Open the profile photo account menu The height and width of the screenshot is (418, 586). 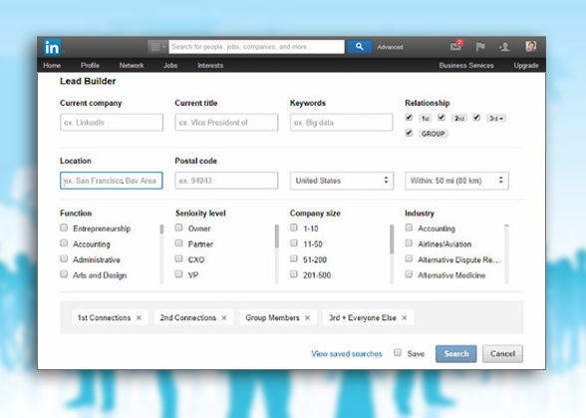(530, 47)
